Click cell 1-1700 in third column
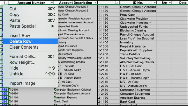 [x=108, y=54]
